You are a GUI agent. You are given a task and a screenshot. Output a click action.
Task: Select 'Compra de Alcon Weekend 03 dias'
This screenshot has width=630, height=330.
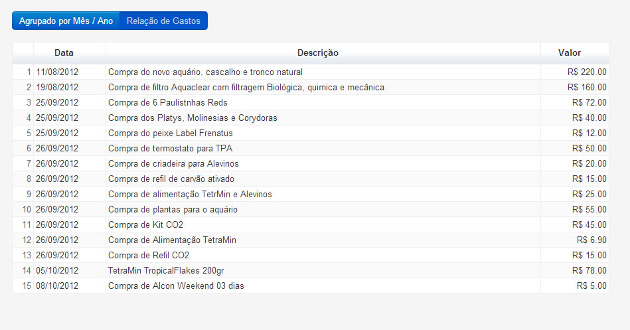176,286
